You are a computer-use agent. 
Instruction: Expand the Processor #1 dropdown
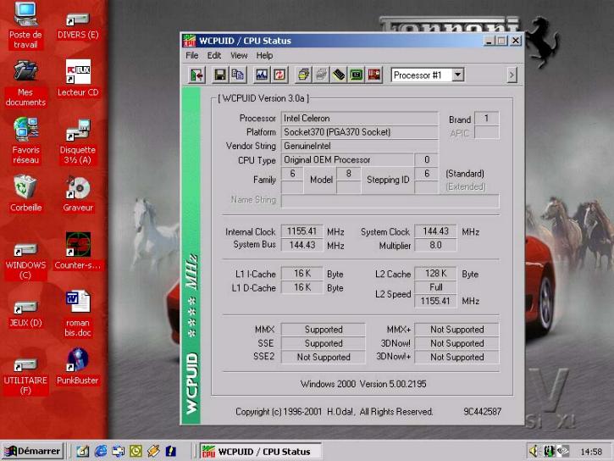(458, 75)
